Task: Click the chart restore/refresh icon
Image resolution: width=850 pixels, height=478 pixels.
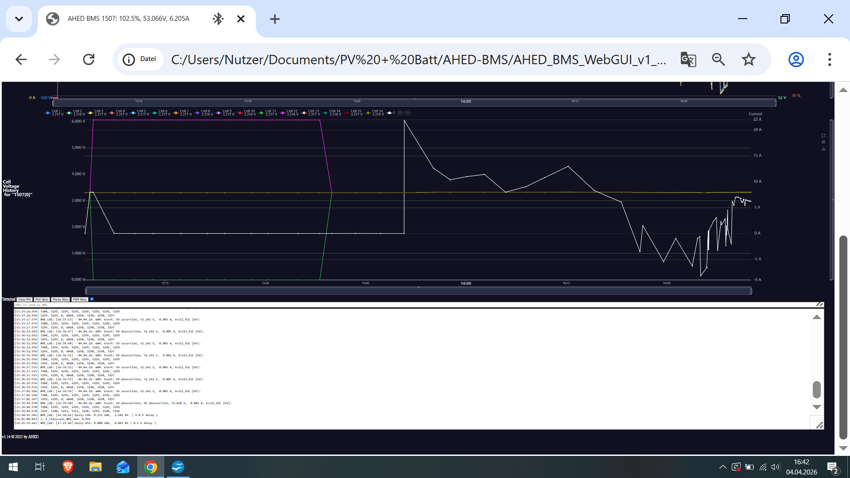Action: tap(823, 135)
